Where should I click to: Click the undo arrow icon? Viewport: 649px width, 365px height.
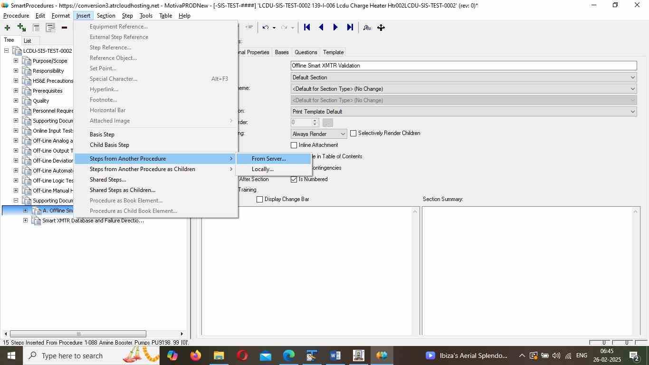[x=266, y=28]
